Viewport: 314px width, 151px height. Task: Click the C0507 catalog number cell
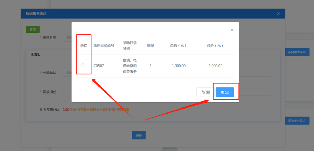[x=99, y=66]
